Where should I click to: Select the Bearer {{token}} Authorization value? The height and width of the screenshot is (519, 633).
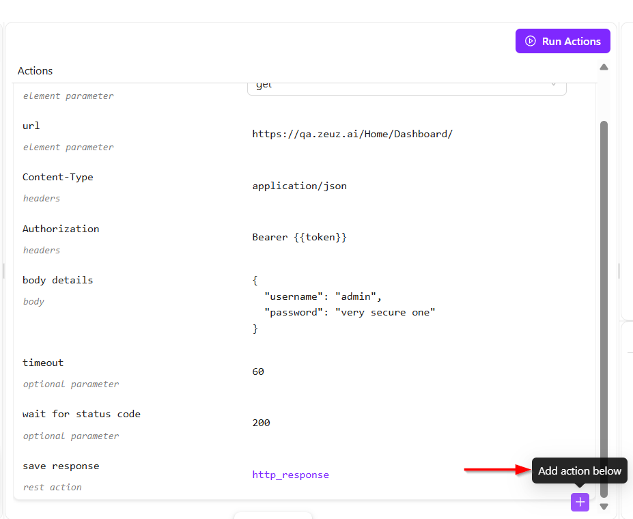[299, 237]
